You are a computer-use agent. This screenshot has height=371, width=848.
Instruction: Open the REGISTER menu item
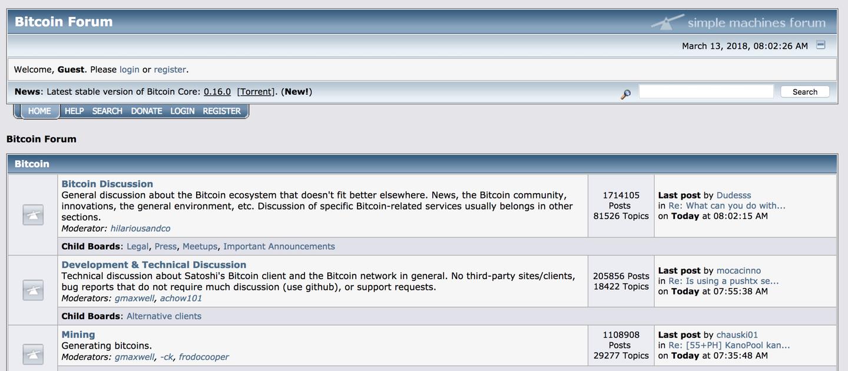click(221, 111)
